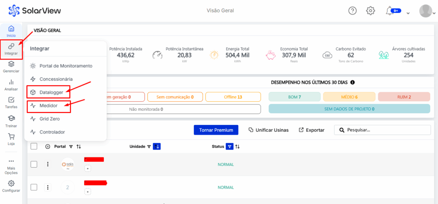
Task: Select the second plant row checkbox
Action: pyautogui.click(x=34, y=187)
